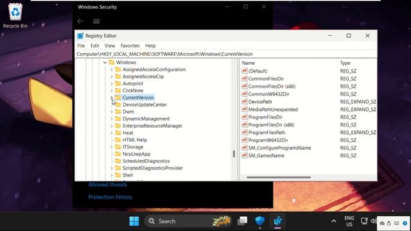Click the network display tray icon

(x=364, y=221)
